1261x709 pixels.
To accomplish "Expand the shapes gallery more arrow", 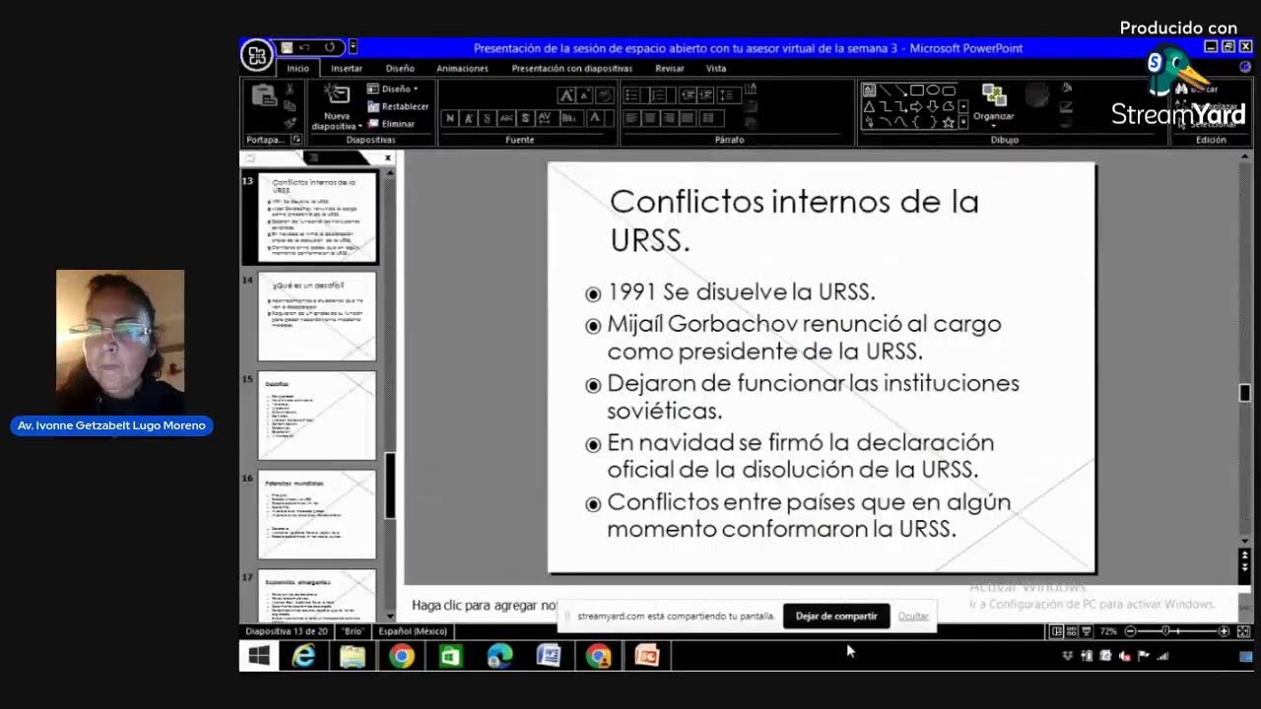I will (x=963, y=122).
